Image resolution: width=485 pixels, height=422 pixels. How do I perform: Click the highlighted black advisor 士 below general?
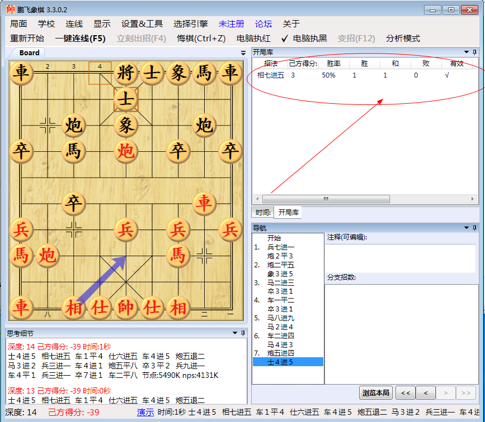point(125,99)
